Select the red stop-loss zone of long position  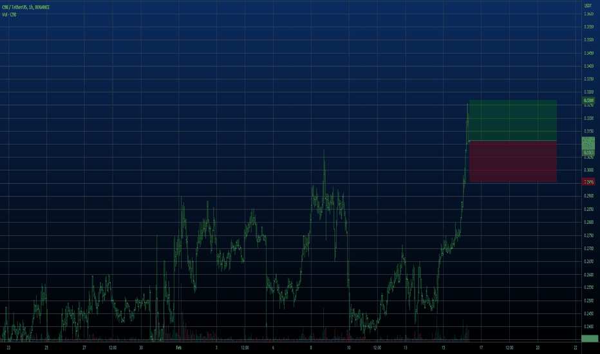coord(512,162)
